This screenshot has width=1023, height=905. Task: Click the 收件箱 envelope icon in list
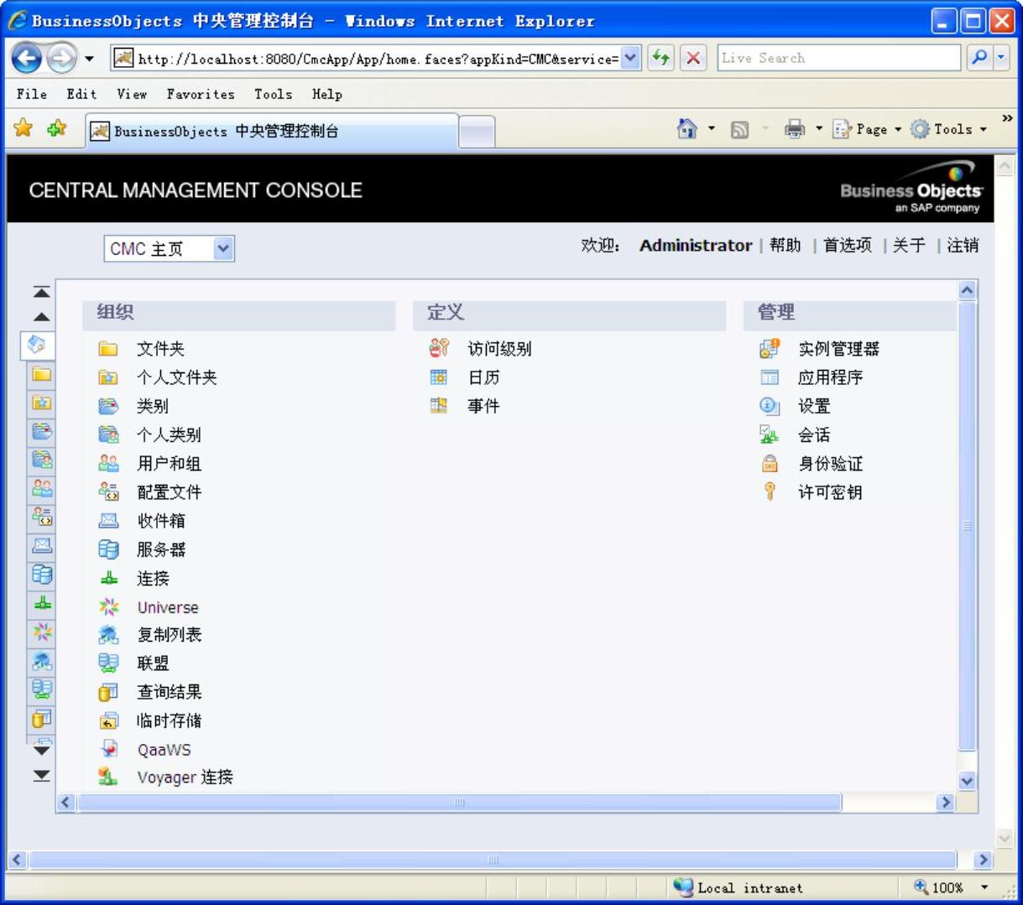coord(108,521)
